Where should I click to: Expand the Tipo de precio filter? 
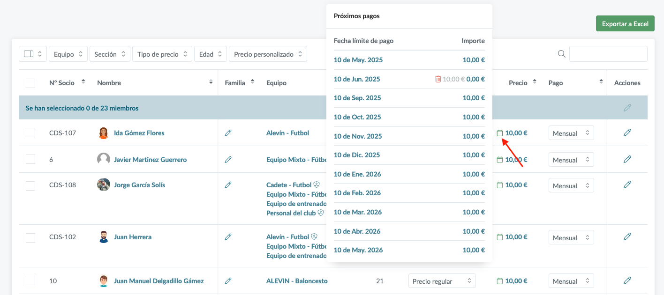pyautogui.click(x=162, y=54)
